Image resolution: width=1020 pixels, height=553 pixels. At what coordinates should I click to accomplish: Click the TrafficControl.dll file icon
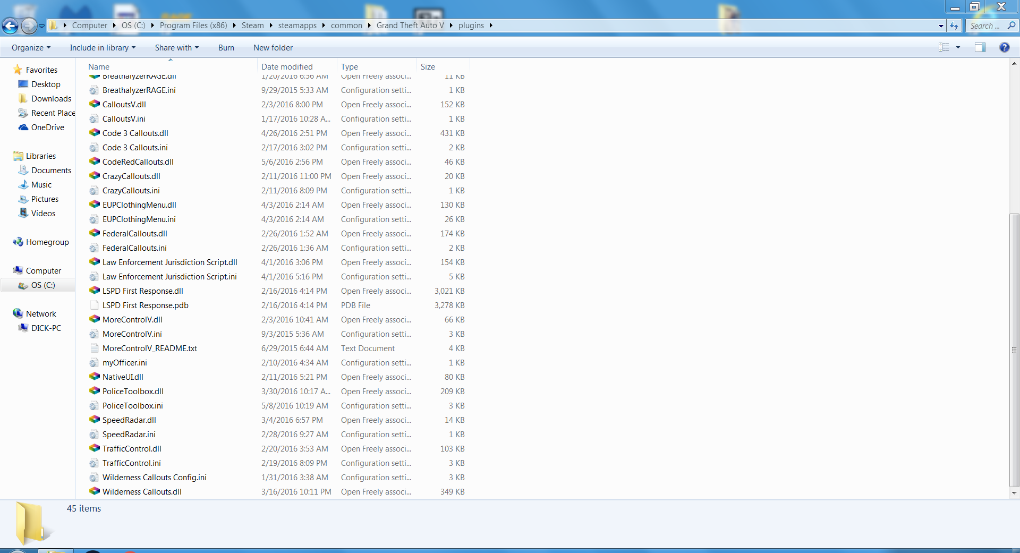click(x=94, y=449)
